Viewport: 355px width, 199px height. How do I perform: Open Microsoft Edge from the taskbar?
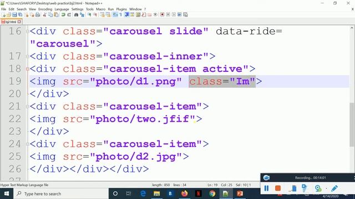pyautogui.click(x=143, y=193)
